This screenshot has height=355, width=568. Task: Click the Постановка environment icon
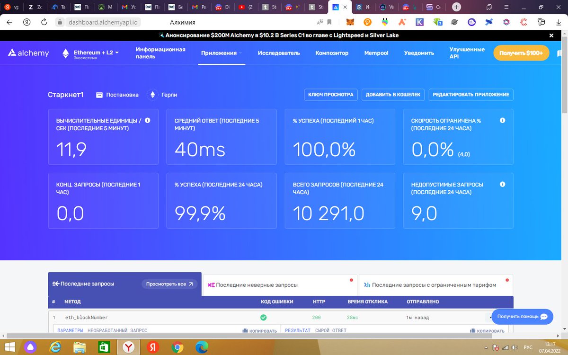(x=99, y=95)
